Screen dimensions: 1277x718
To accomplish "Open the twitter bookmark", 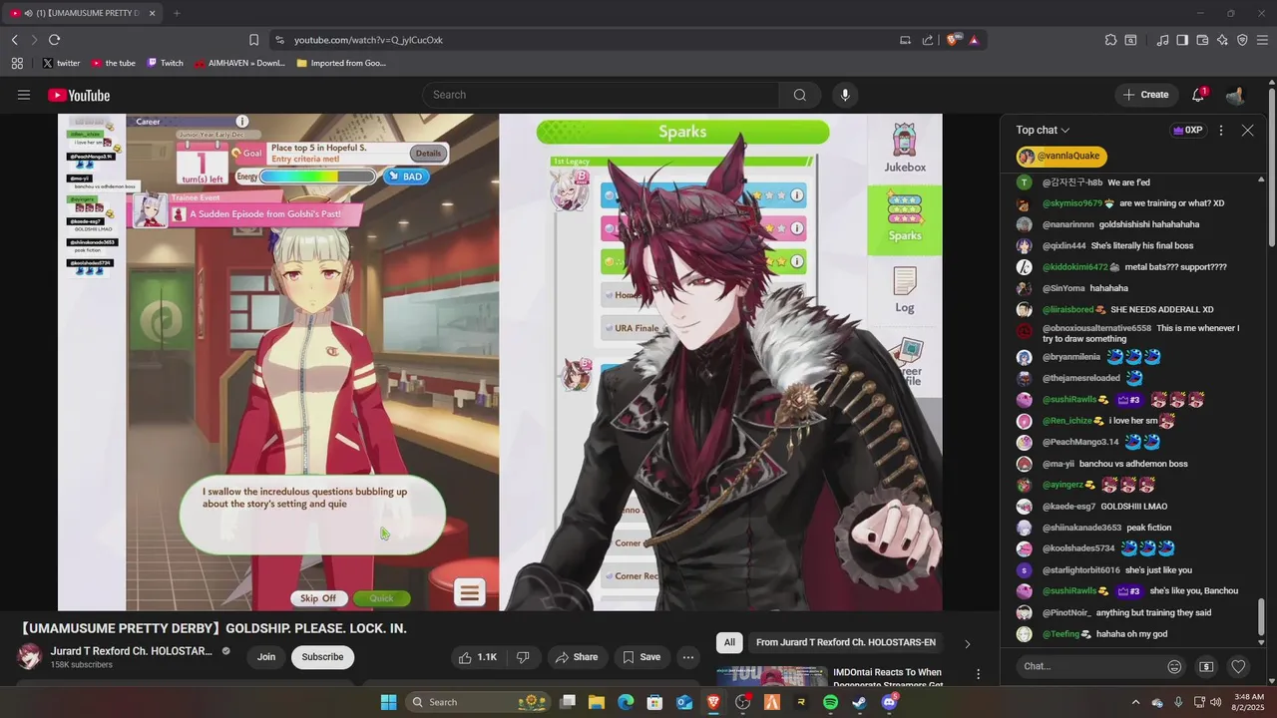I will pyautogui.click(x=61, y=63).
